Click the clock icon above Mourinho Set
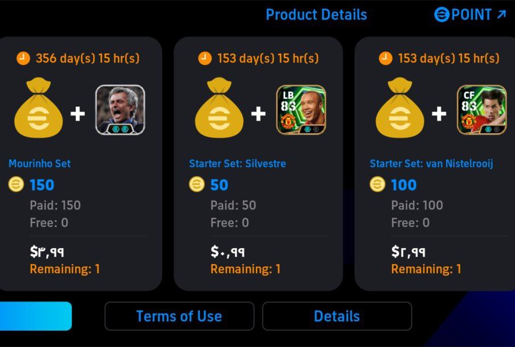The height and width of the screenshot is (347, 515). coord(23,58)
